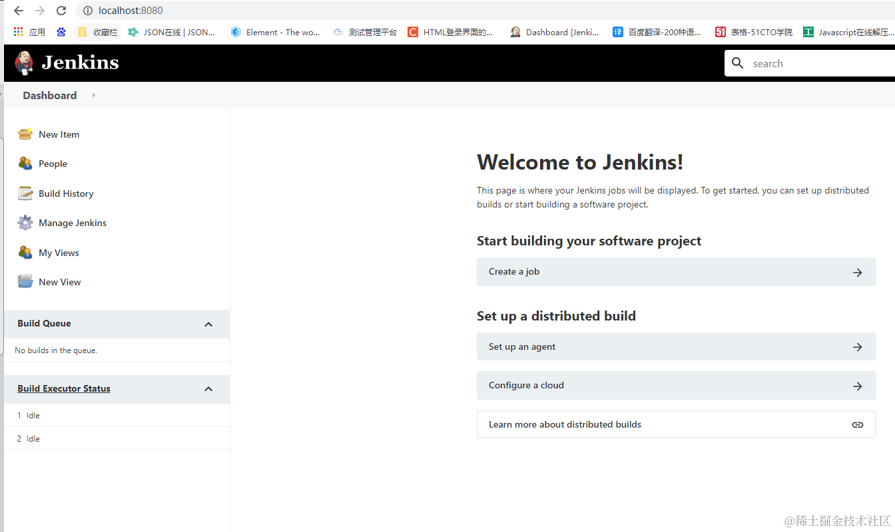Open New View in sidebar
The image size is (895, 532).
coord(60,282)
